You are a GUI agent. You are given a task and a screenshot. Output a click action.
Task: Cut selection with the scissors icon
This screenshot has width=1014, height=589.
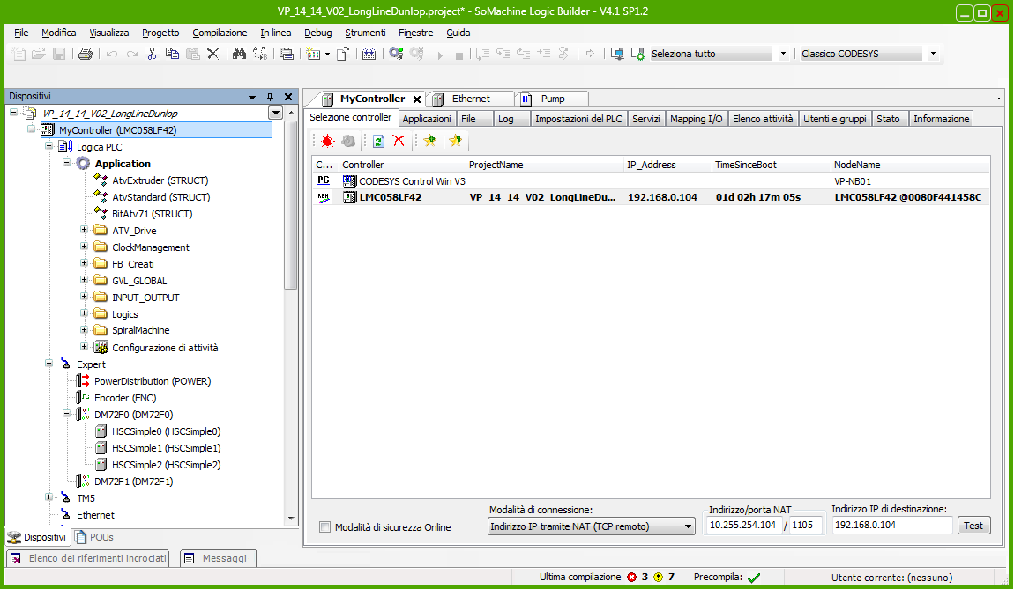152,55
